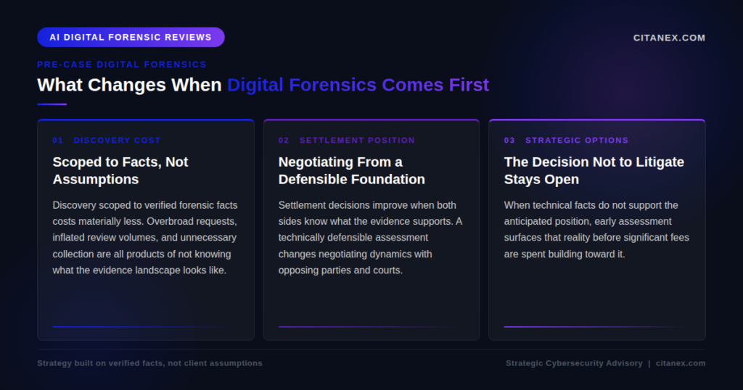Click the AI Digital Forensic Reviews badge
Screen dimensions: 743x390
pos(131,38)
